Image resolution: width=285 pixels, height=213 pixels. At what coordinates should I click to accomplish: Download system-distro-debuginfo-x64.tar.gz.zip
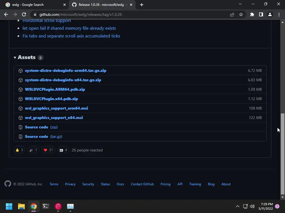click(63, 80)
